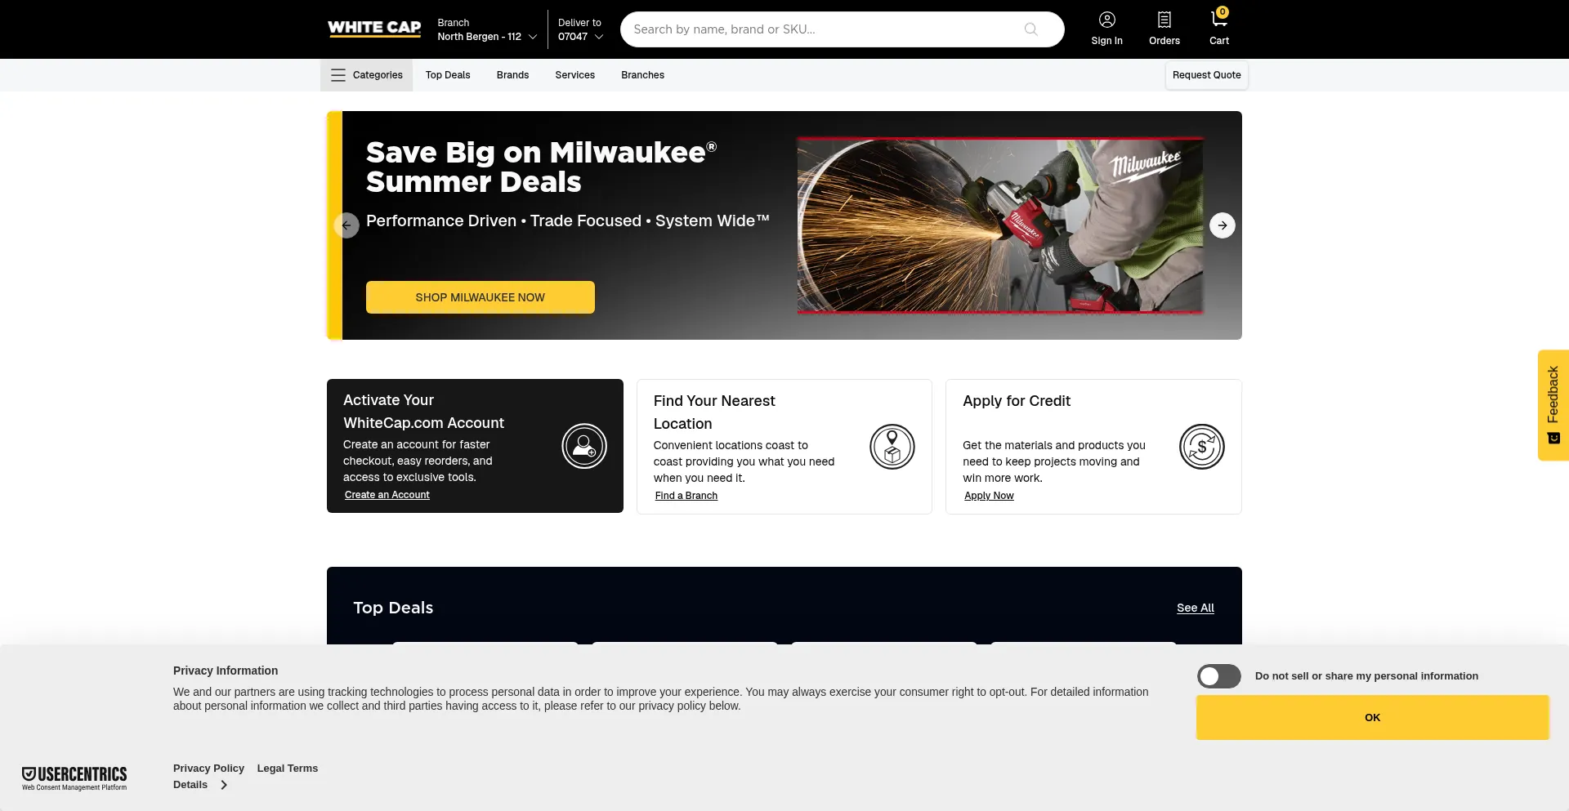Follow the Find a Branch link

686,496
